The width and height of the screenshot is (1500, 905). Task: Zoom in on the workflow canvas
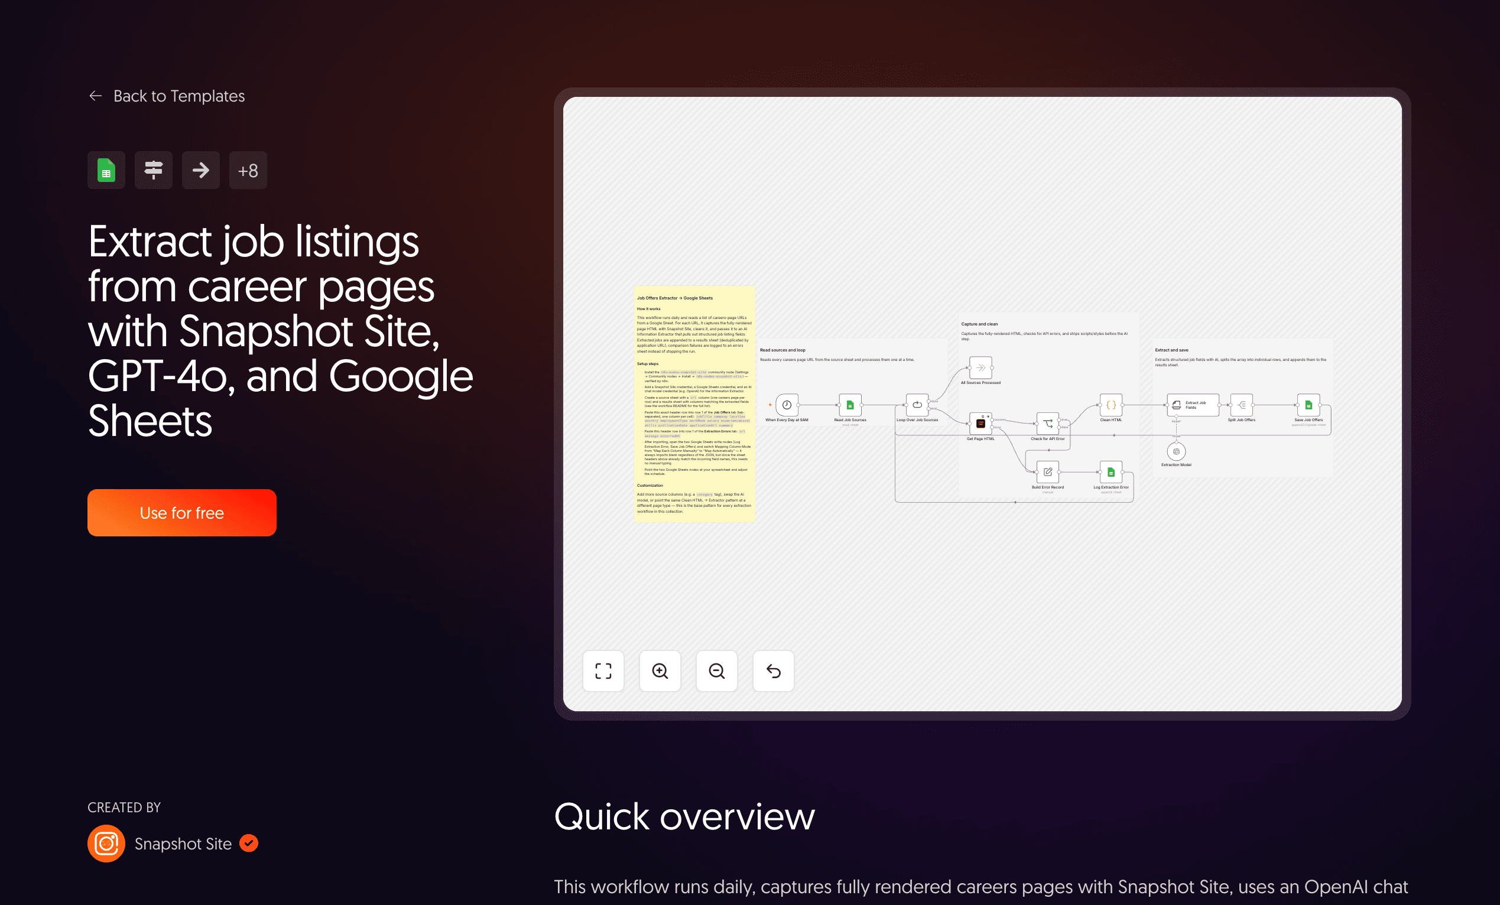[x=660, y=670]
